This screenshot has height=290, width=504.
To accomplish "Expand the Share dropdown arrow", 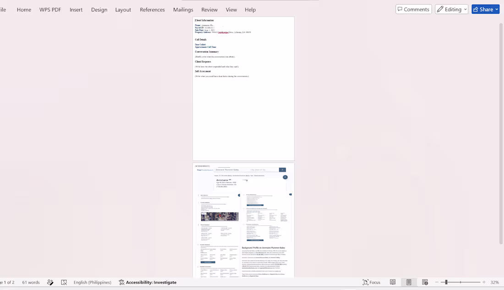I will (497, 9).
